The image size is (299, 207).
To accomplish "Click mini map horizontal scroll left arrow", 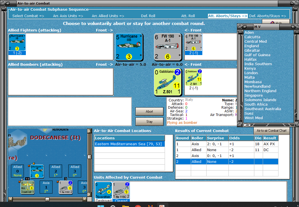I will click(x=10, y=199).
